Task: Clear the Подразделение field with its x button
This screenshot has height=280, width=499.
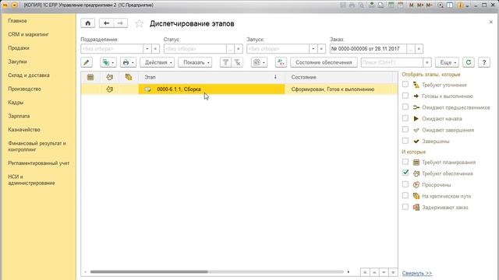Action: [x=155, y=49]
